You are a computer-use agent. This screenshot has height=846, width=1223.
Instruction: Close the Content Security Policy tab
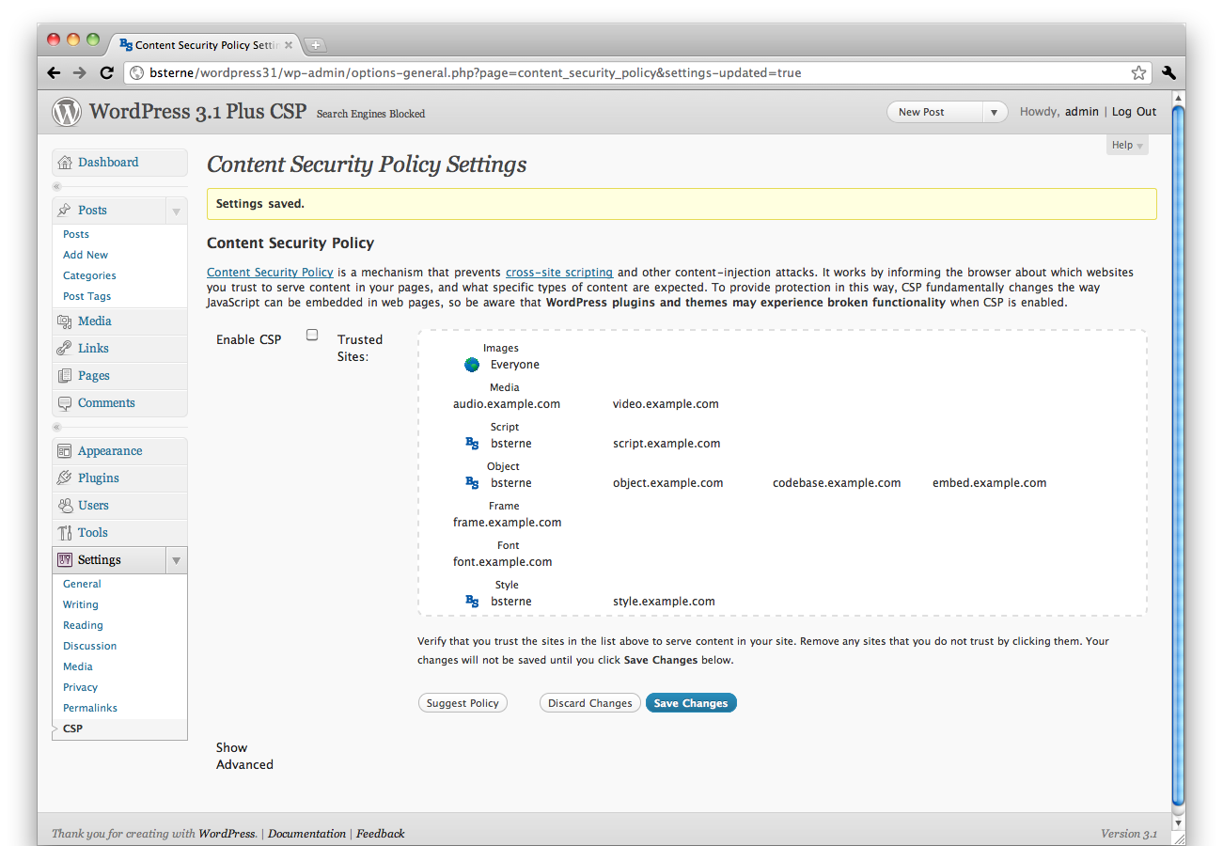(x=289, y=44)
